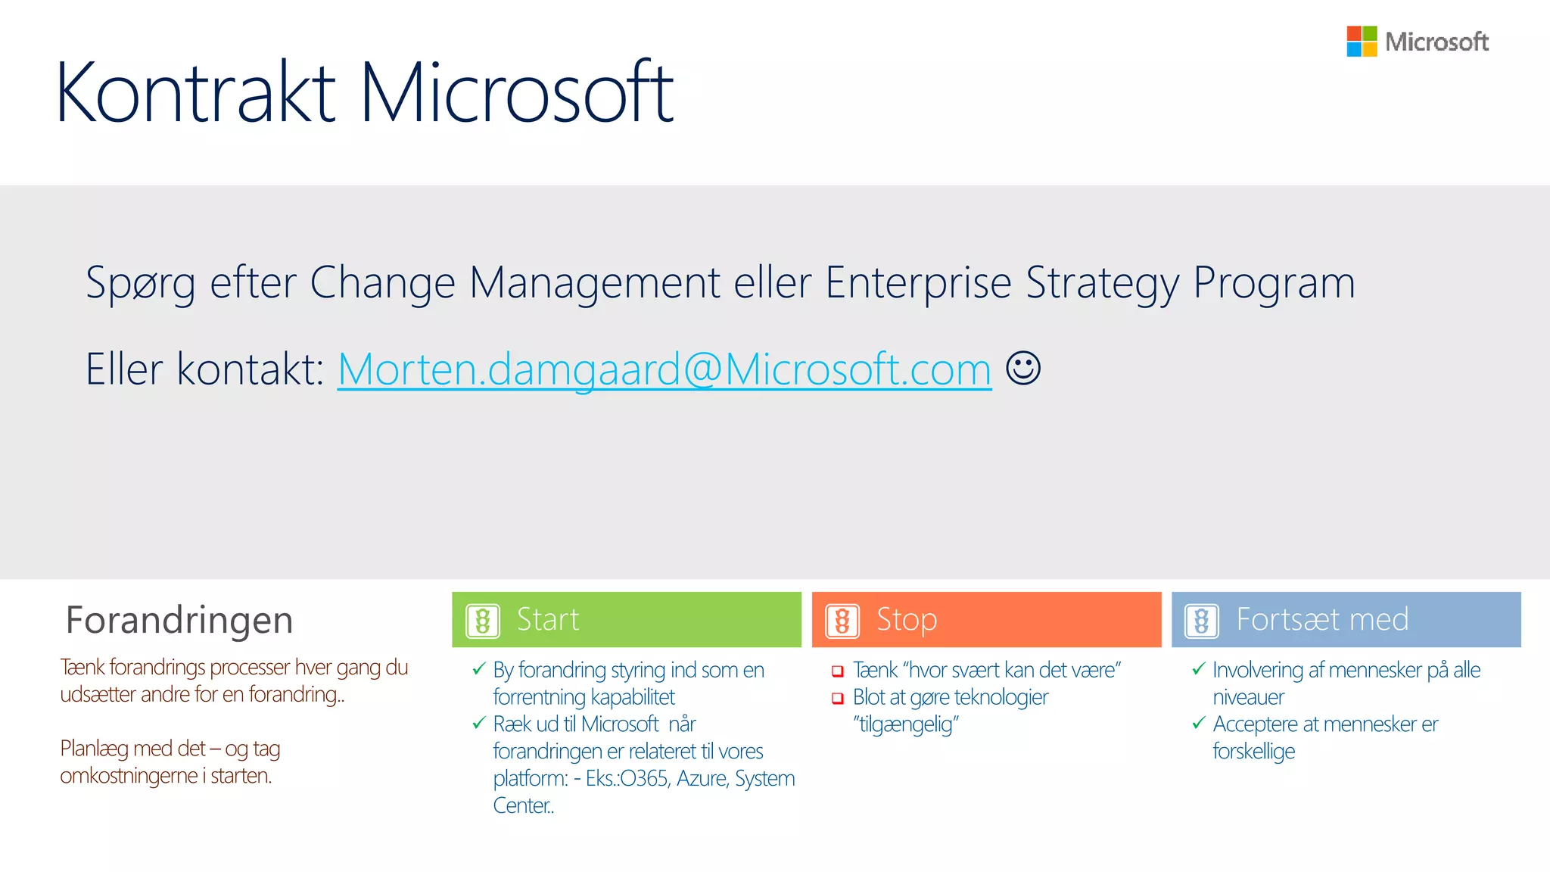
Task: Click the traffic light icon beside Stop
Action: point(842,621)
